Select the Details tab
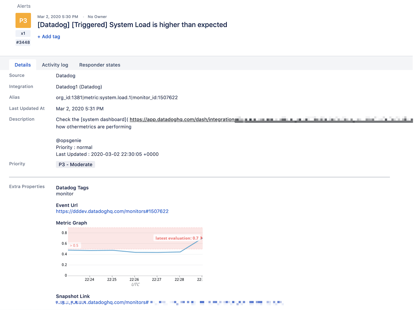The width and height of the screenshot is (417, 310). click(22, 65)
